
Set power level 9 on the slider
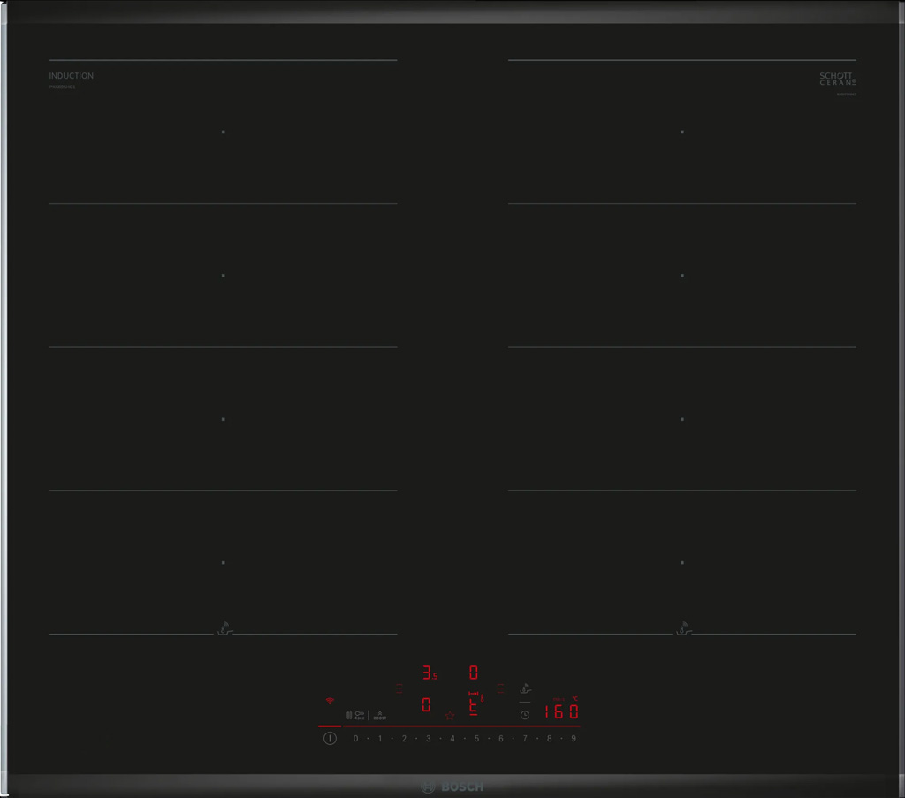(573, 738)
